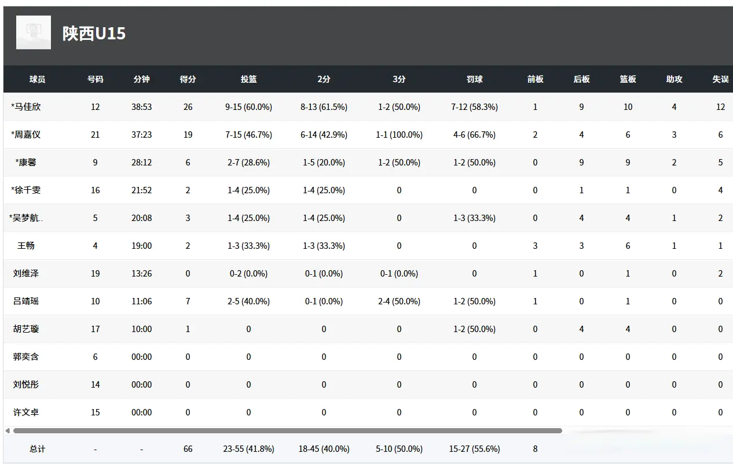Sort the table by 助攻 header

click(x=674, y=79)
